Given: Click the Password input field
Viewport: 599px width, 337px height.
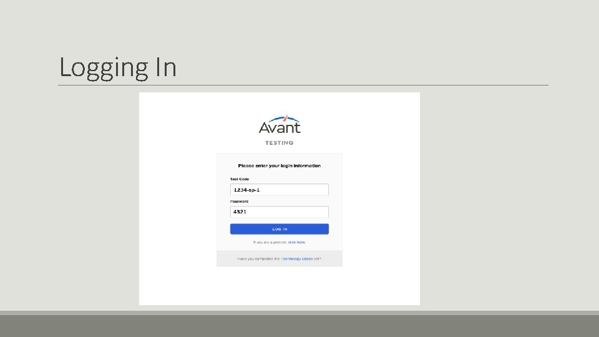Looking at the screenshot, I should coord(280,212).
